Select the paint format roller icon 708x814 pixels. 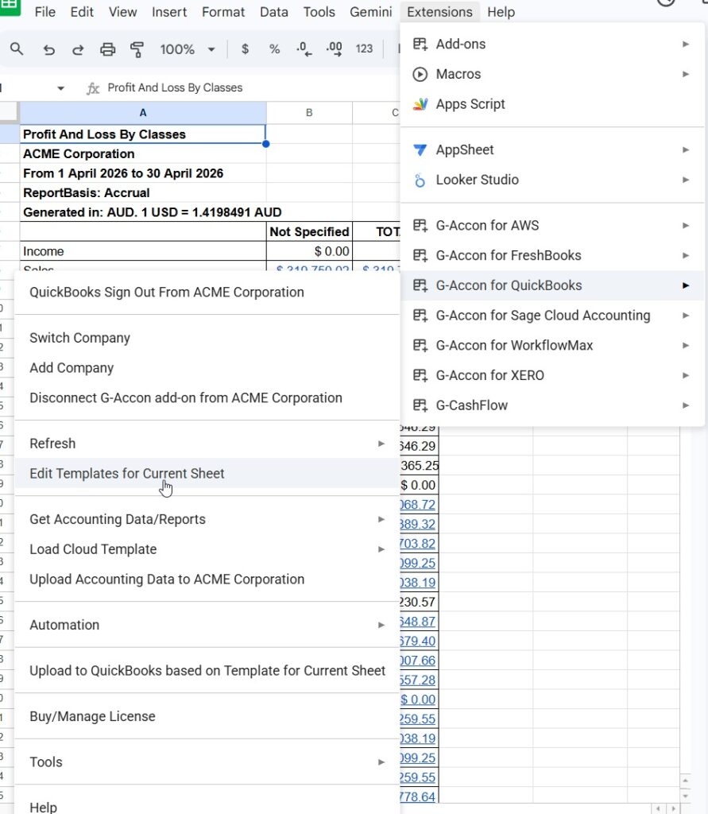coord(137,49)
